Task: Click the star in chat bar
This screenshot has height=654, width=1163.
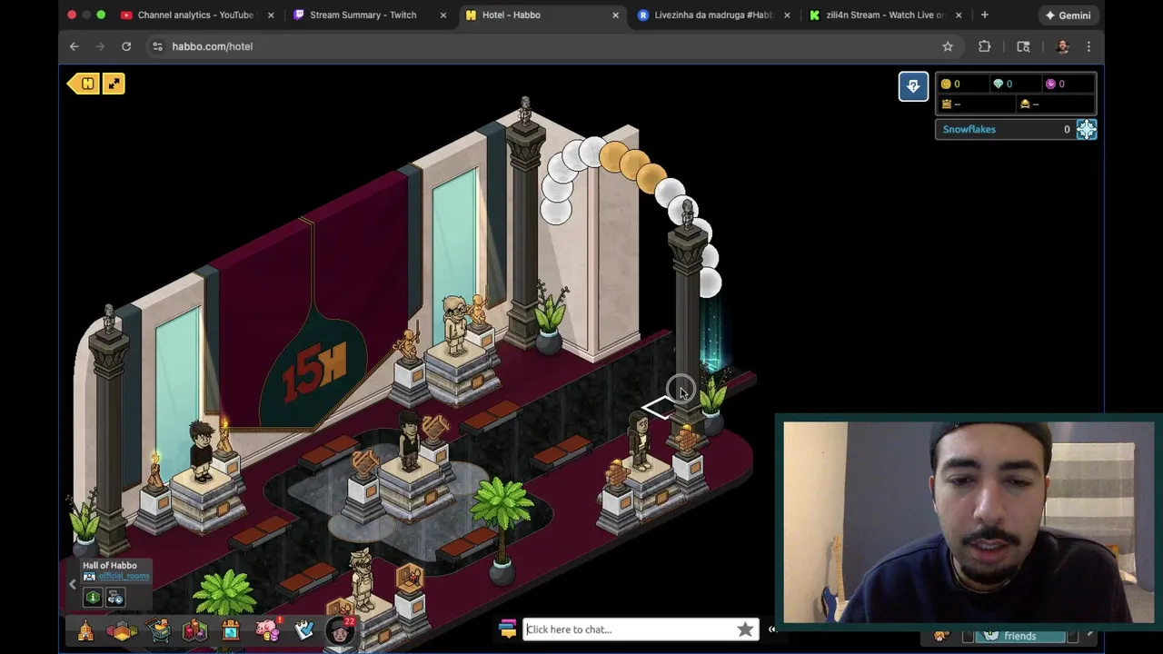Action: pyautogui.click(x=745, y=629)
